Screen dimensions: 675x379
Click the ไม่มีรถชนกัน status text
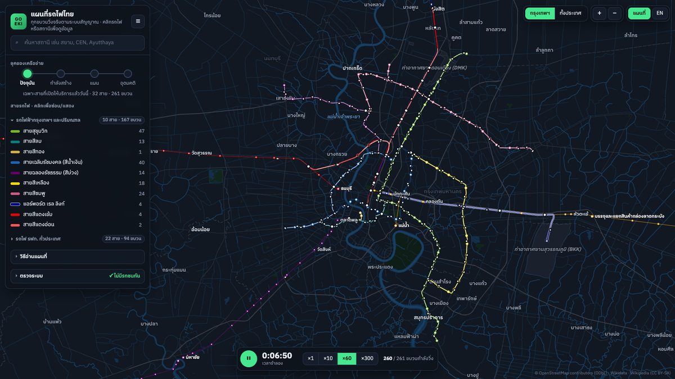(125, 276)
